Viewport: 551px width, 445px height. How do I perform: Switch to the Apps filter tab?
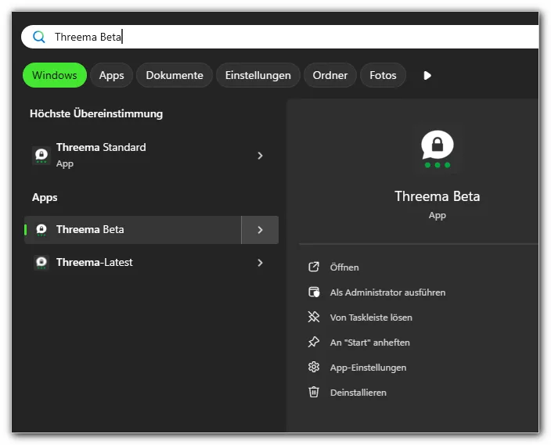tap(111, 76)
